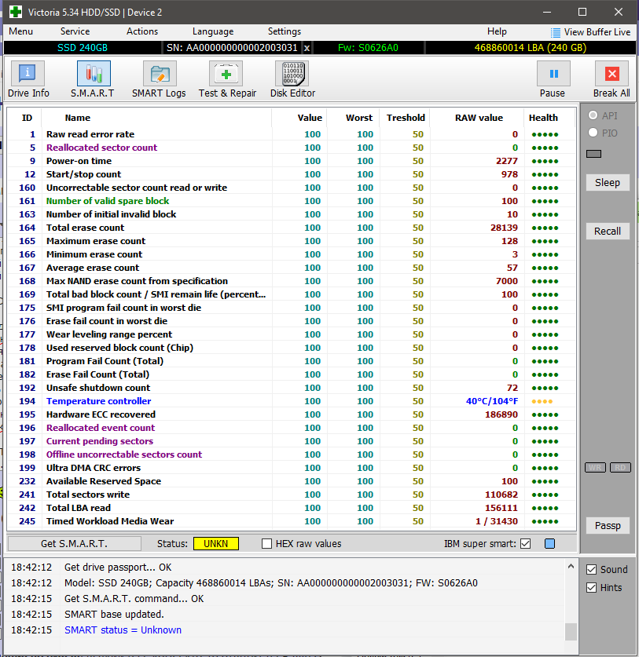Open the Drive Info panel
The image size is (639, 657).
click(28, 80)
